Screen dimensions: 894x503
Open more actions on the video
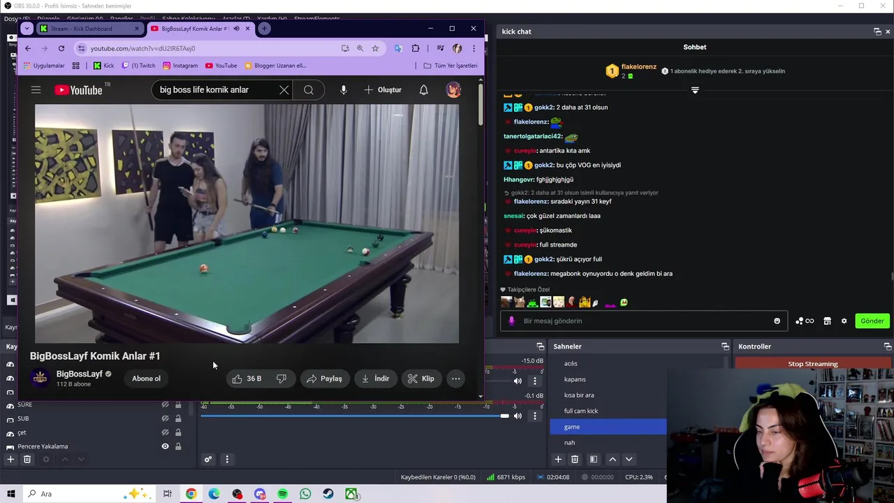coord(455,379)
